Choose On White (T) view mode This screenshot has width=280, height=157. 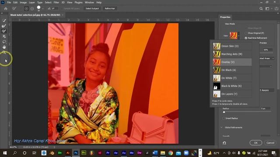coord(232,78)
